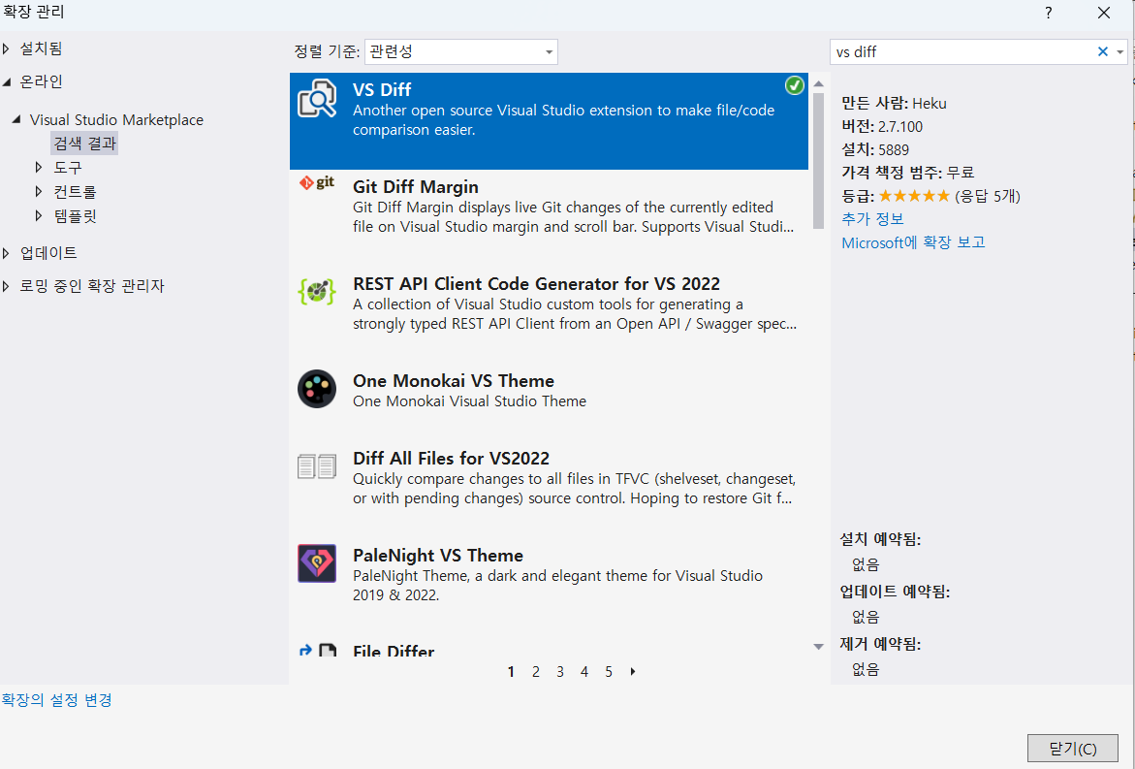Image resolution: width=1135 pixels, height=769 pixels.
Task: Expand the 로밍 중인 확장 관리자 node
Action: click(x=6, y=286)
